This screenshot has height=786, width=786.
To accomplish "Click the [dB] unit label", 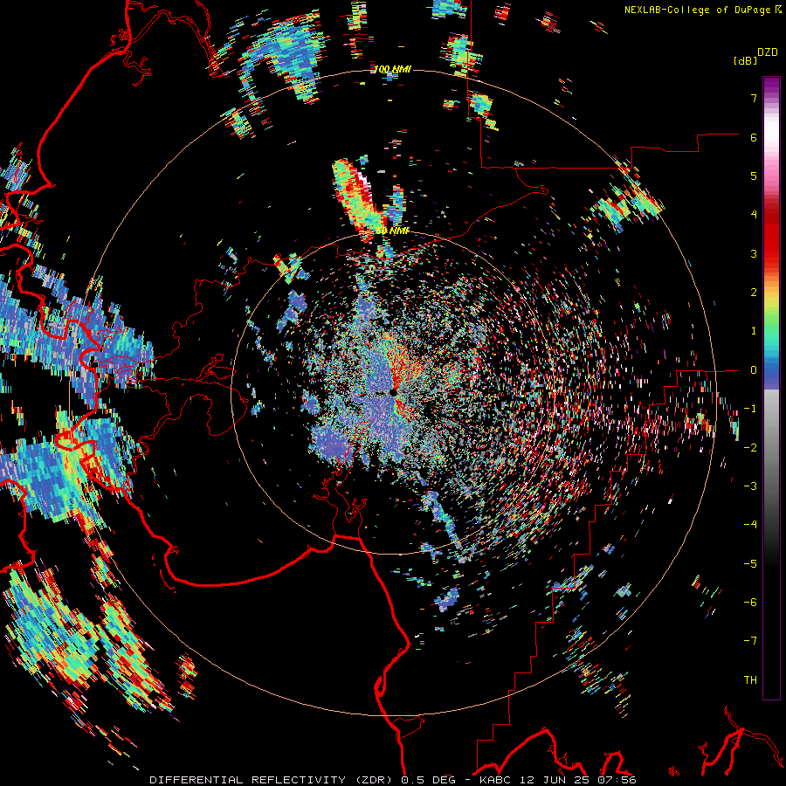I will click(x=745, y=61).
